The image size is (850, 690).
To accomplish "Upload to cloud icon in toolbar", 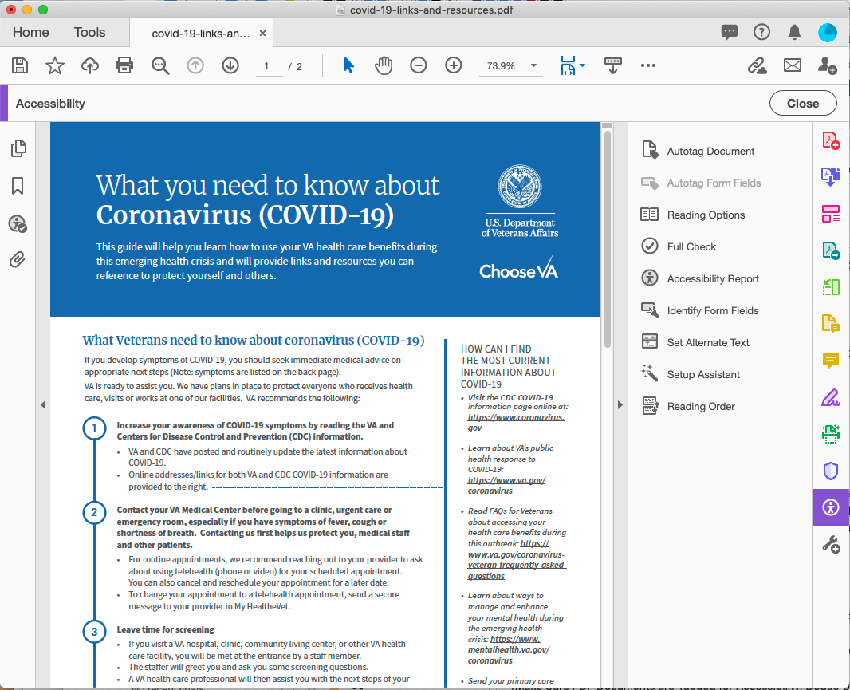I will pyautogui.click(x=90, y=65).
